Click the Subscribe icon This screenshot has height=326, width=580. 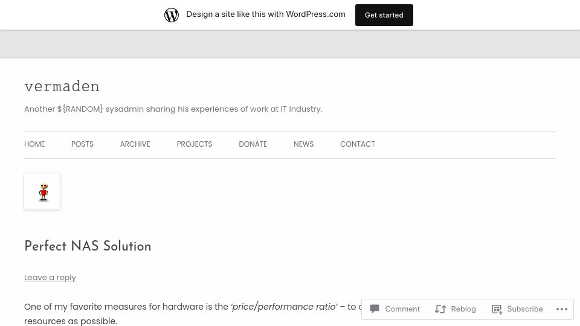tap(497, 309)
